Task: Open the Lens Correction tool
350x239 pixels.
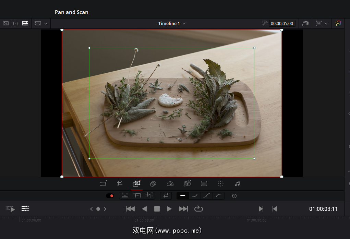Action: pos(204,184)
